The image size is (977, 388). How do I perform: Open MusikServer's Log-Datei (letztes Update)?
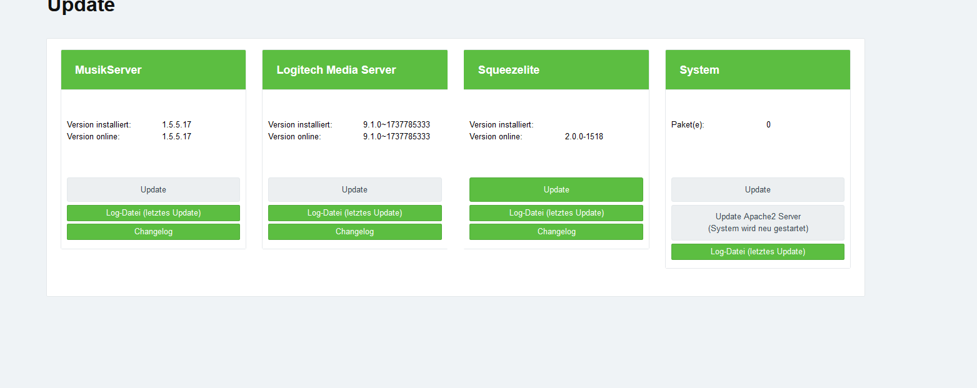pos(153,213)
